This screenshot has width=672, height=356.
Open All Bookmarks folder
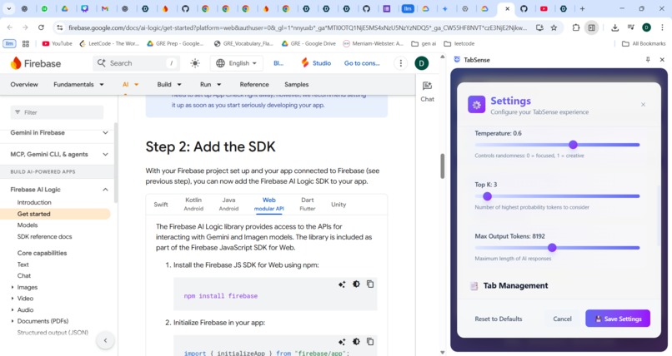pos(644,43)
